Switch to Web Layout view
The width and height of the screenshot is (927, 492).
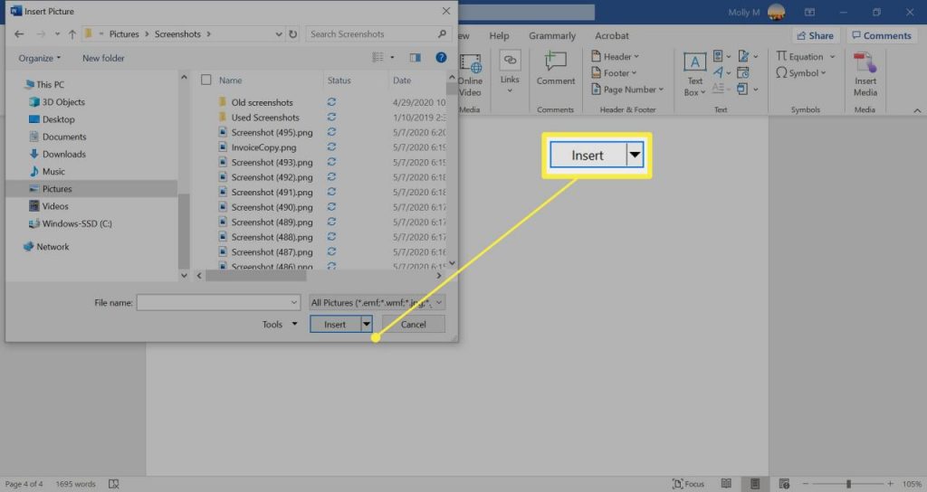[x=784, y=484]
